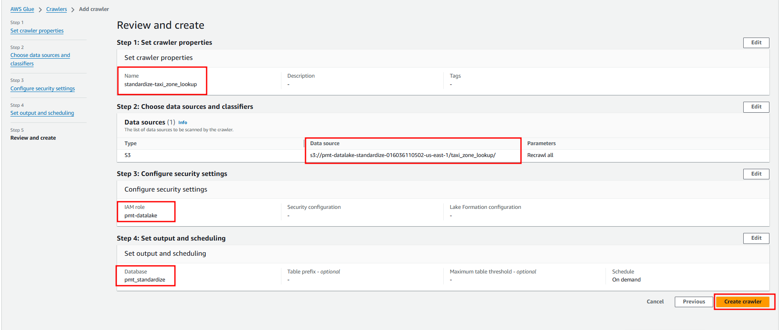
Task: Click the pmt_standardize database value
Action: (x=145, y=280)
